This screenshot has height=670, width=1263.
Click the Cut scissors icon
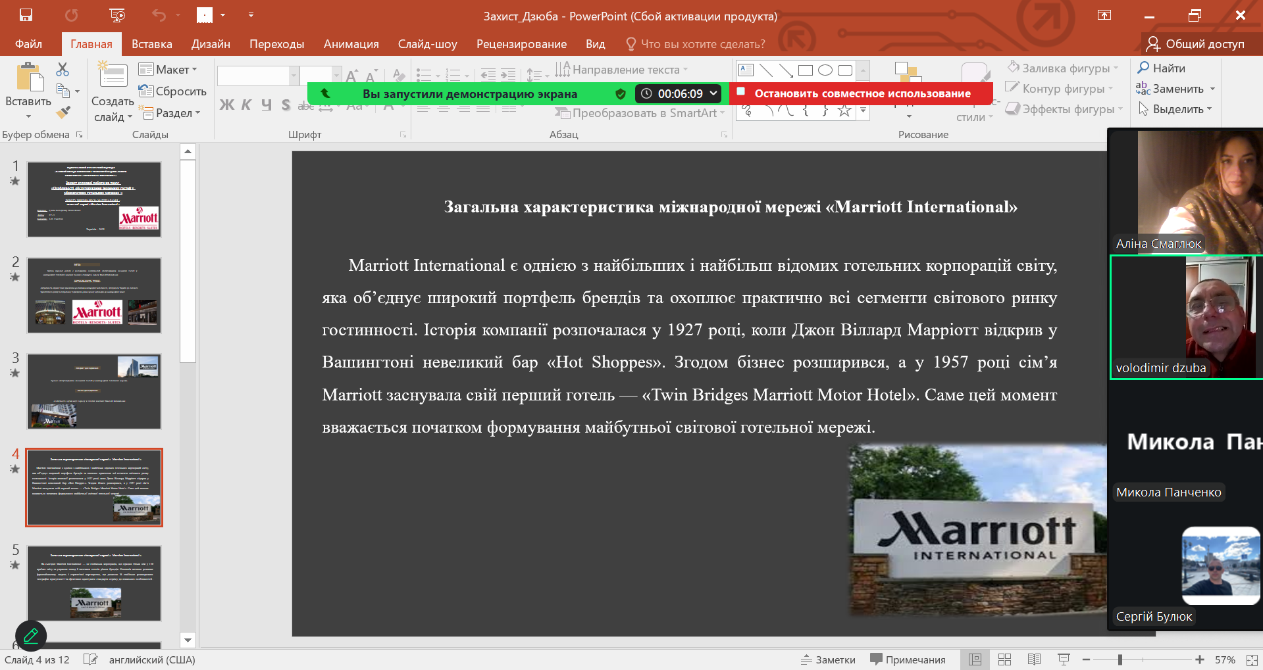pos(63,69)
